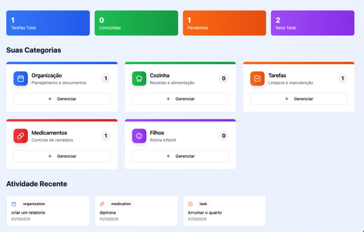Click the green Cozinha chef hat icon
The width and height of the screenshot is (364, 232).
[139, 79]
